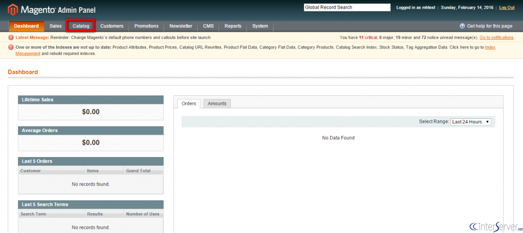
Task: Click the Sunday, February 14, 2016 date
Action: [x=468, y=8]
